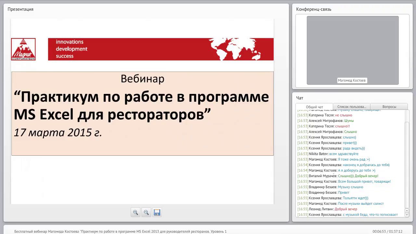This screenshot has width=416, height=234.
Task: Click the slide date '17 марта 2015 г.'
Action: [58, 133]
